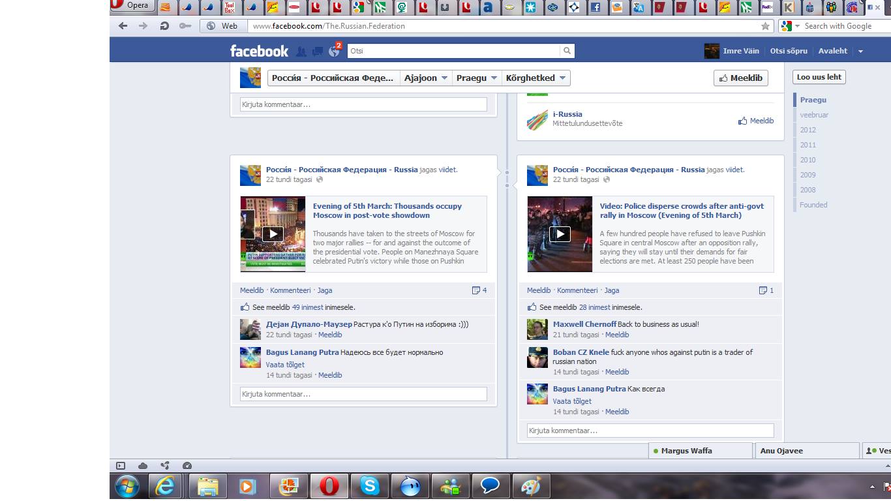The height and width of the screenshot is (501, 891).
Task: Click the Search with Google field
Action: tap(845, 26)
